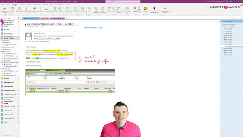Open the Datei menu
The width and height of the screenshot is (243, 137).
3,5
